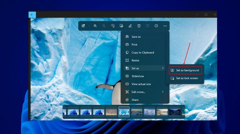Click the zoom out magnifier icon

pos(104,26)
